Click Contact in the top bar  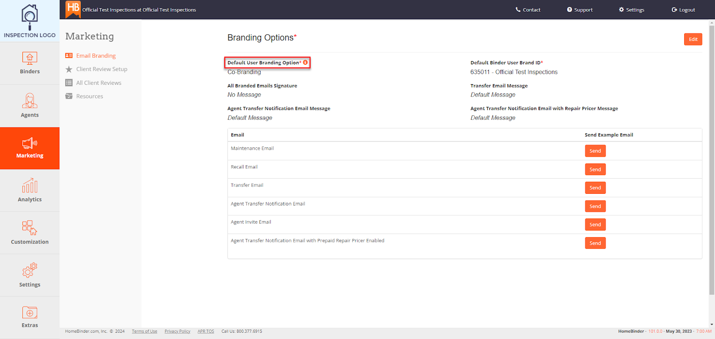click(531, 10)
